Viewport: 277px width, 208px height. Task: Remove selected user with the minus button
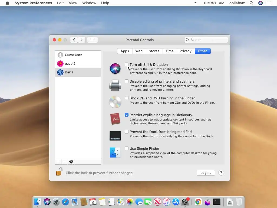pos(64,162)
